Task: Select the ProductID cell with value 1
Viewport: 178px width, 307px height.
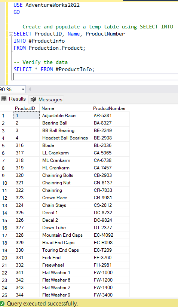Action: pyautogui.click(x=26, y=116)
